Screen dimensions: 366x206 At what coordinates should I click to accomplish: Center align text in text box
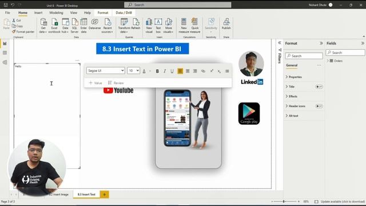click(x=188, y=71)
